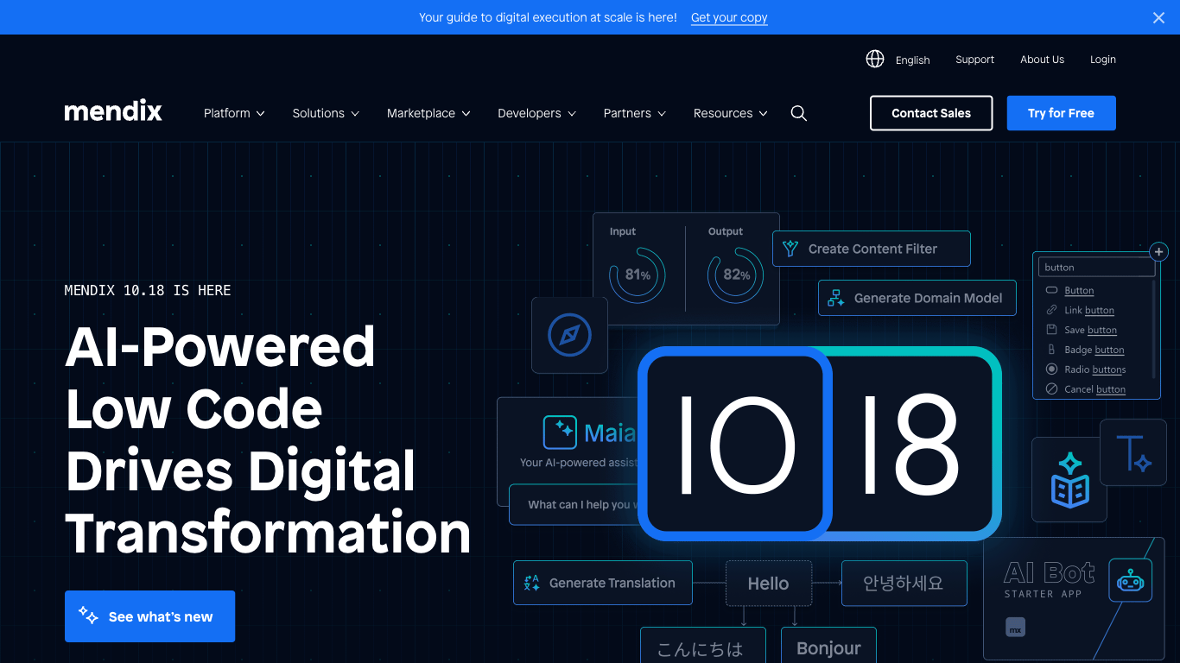
Task: Click the Login link
Action: (x=1102, y=60)
